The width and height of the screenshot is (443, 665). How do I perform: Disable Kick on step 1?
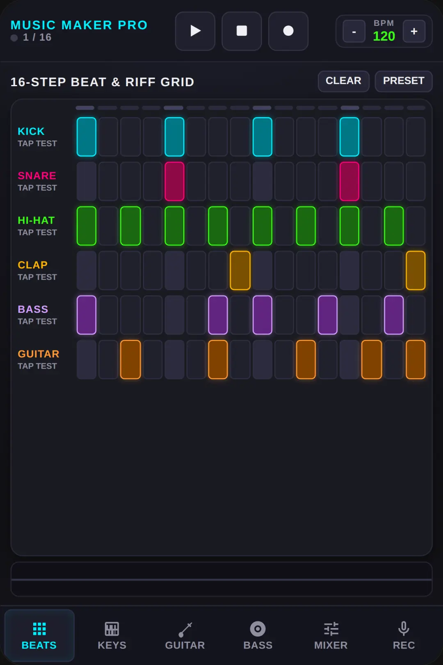(x=87, y=137)
